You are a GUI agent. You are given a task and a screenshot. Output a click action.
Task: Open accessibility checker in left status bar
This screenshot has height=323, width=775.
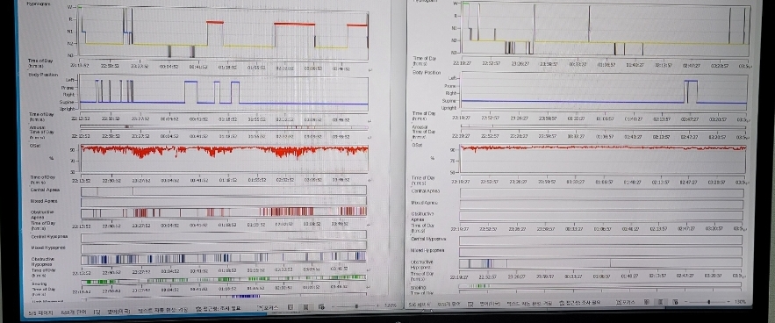coord(218,309)
